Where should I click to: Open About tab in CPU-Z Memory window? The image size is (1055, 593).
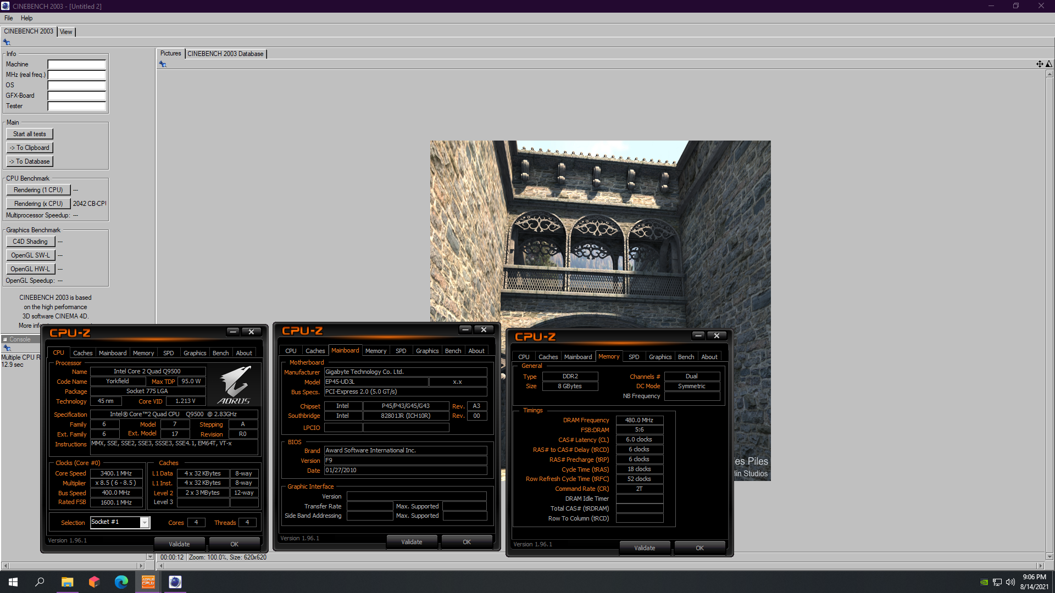(709, 357)
